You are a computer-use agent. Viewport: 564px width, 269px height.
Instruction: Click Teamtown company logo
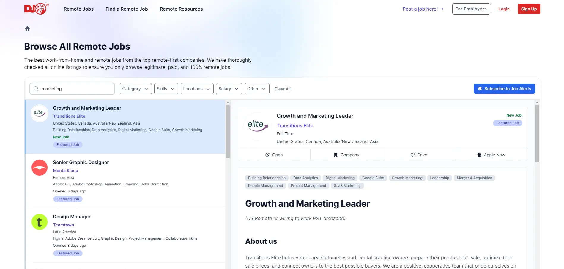(40, 222)
